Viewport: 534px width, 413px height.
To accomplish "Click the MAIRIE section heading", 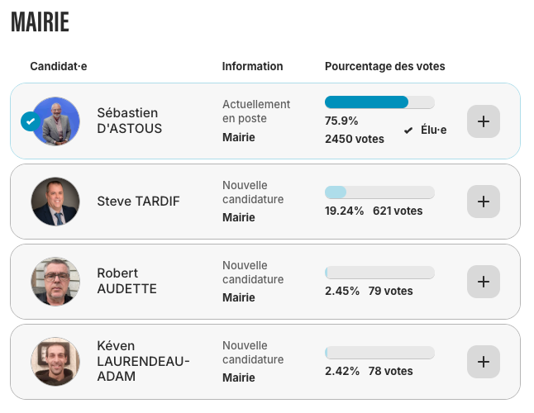I will (x=40, y=22).
